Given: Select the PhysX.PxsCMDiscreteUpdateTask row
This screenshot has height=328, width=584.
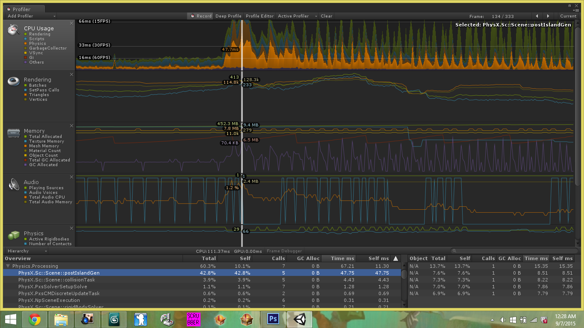Looking at the screenshot, I should 202,293.
